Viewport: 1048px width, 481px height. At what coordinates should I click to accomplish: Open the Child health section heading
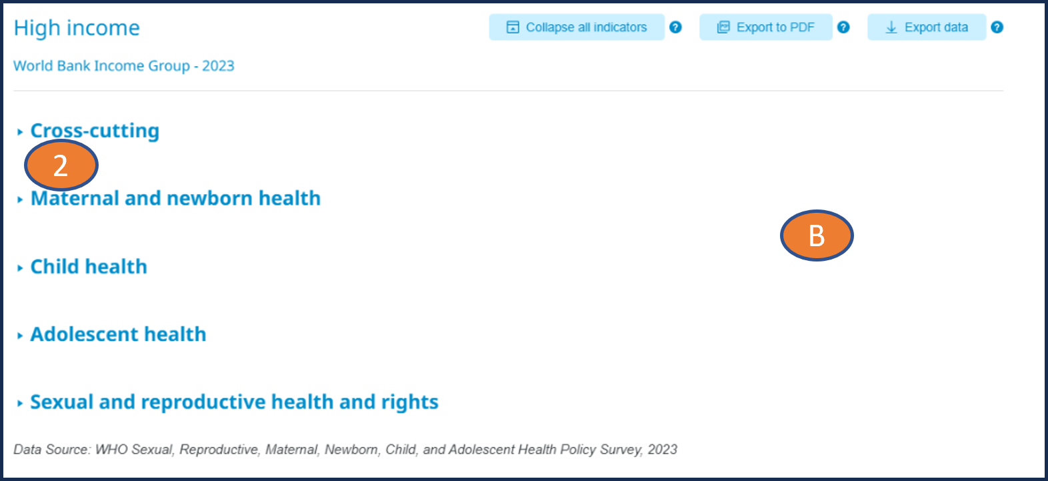point(89,266)
